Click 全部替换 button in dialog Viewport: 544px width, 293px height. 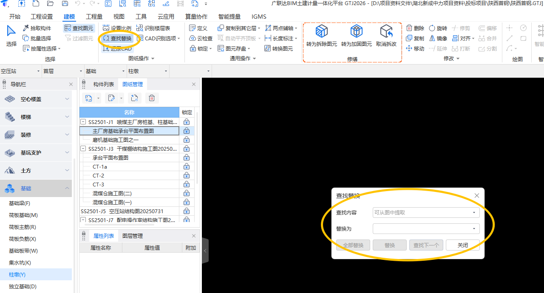(x=353, y=245)
